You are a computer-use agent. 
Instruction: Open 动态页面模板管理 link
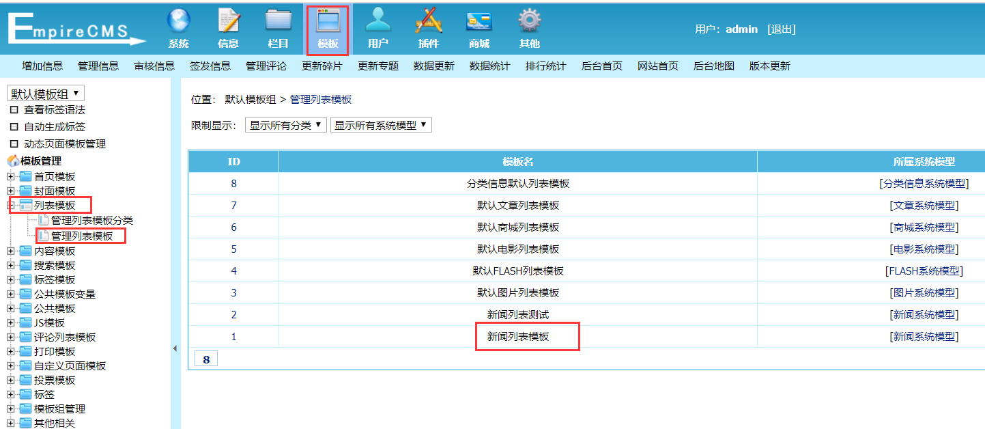pos(65,143)
